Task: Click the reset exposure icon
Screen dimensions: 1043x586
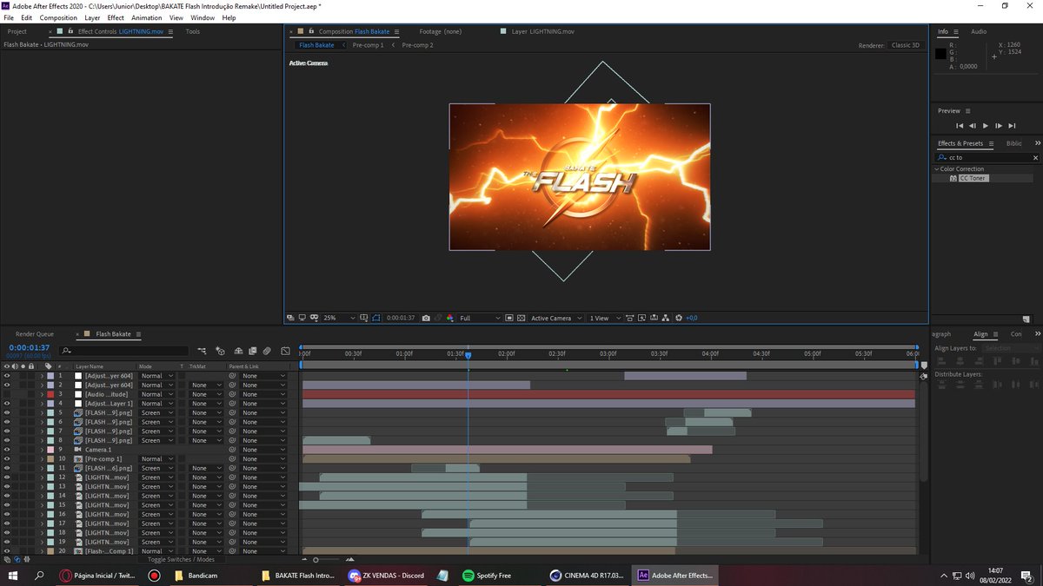Action: [x=679, y=318]
